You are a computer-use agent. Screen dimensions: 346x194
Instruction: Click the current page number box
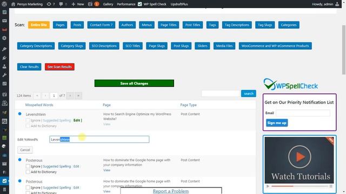[54, 95]
